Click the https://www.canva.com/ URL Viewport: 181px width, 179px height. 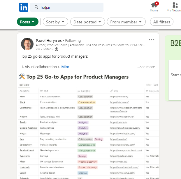123,173
